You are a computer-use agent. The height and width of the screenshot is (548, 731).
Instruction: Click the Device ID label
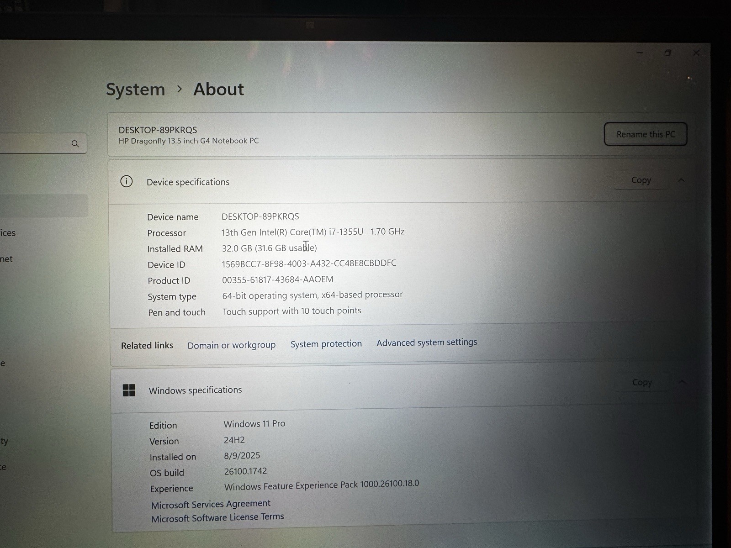(x=166, y=265)
